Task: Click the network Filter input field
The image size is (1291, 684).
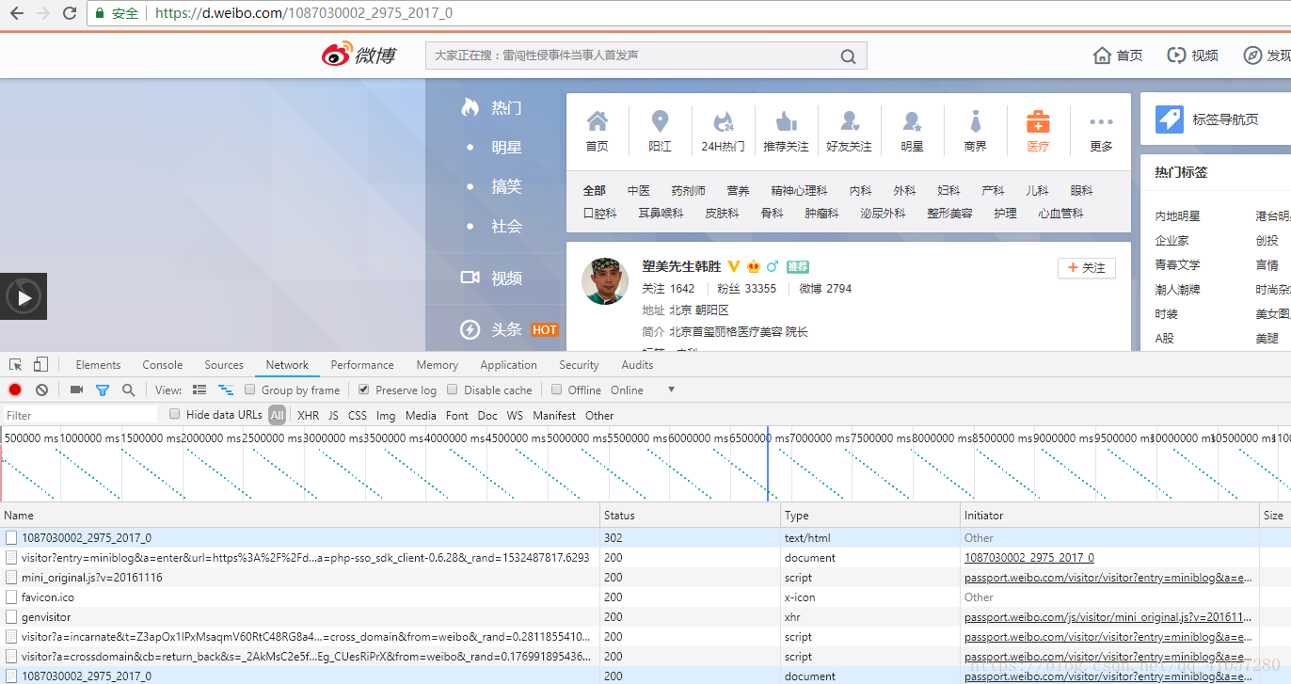Action: pos(81,415)
